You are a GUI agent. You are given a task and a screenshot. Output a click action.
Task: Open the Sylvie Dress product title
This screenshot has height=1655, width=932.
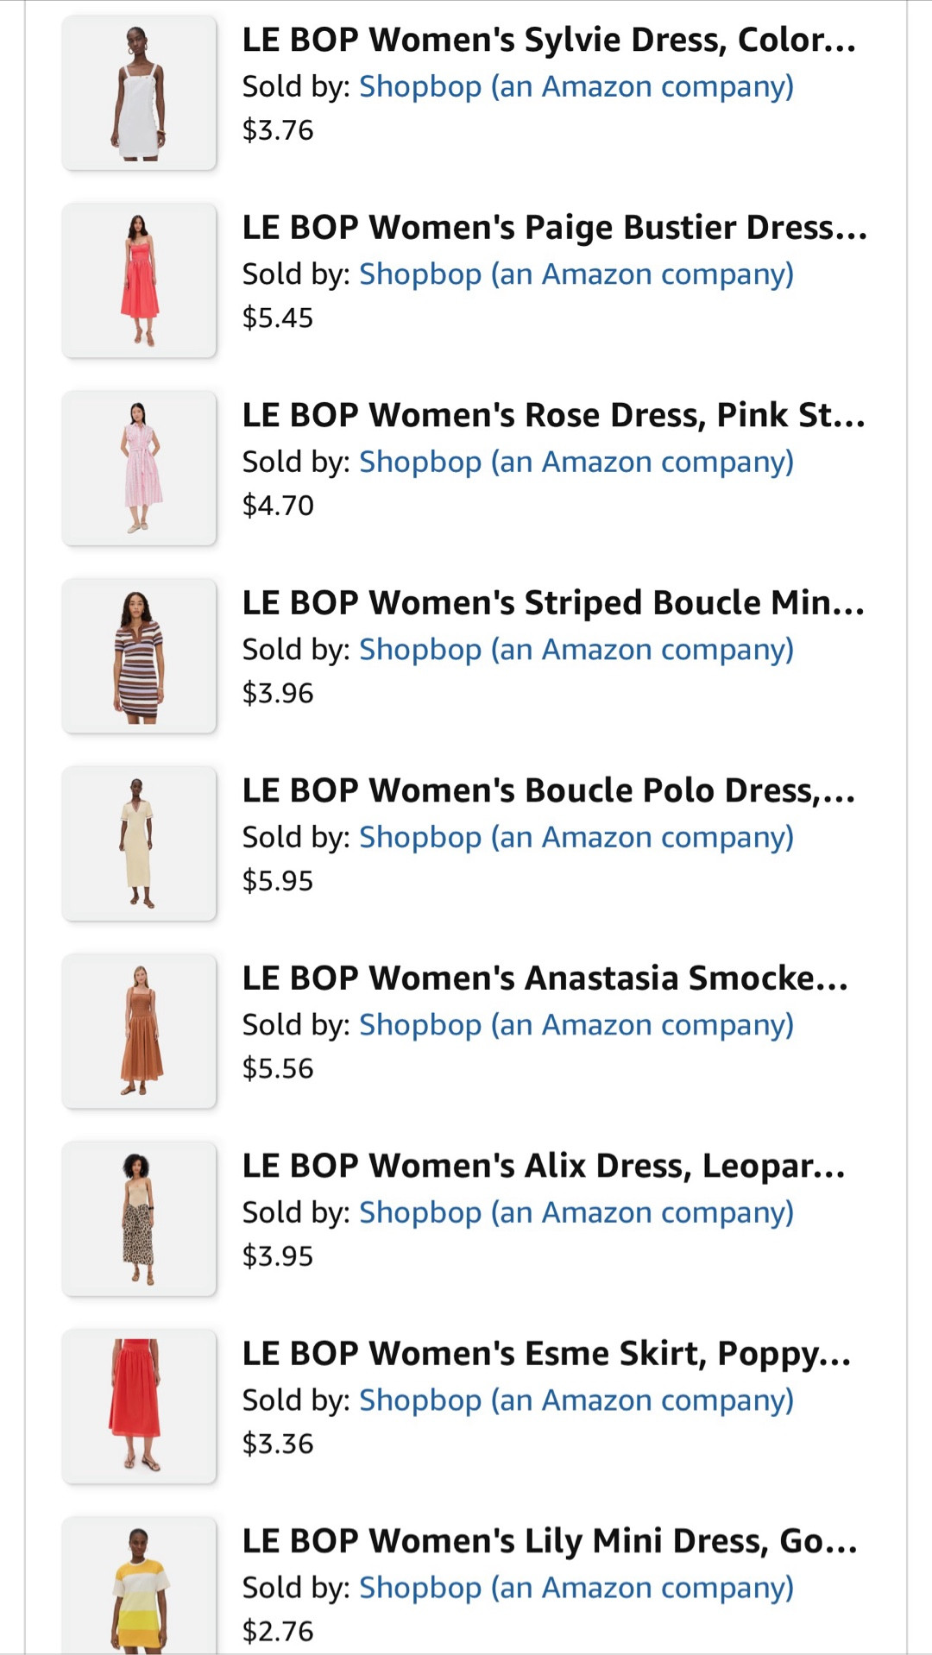click(549, 41)
